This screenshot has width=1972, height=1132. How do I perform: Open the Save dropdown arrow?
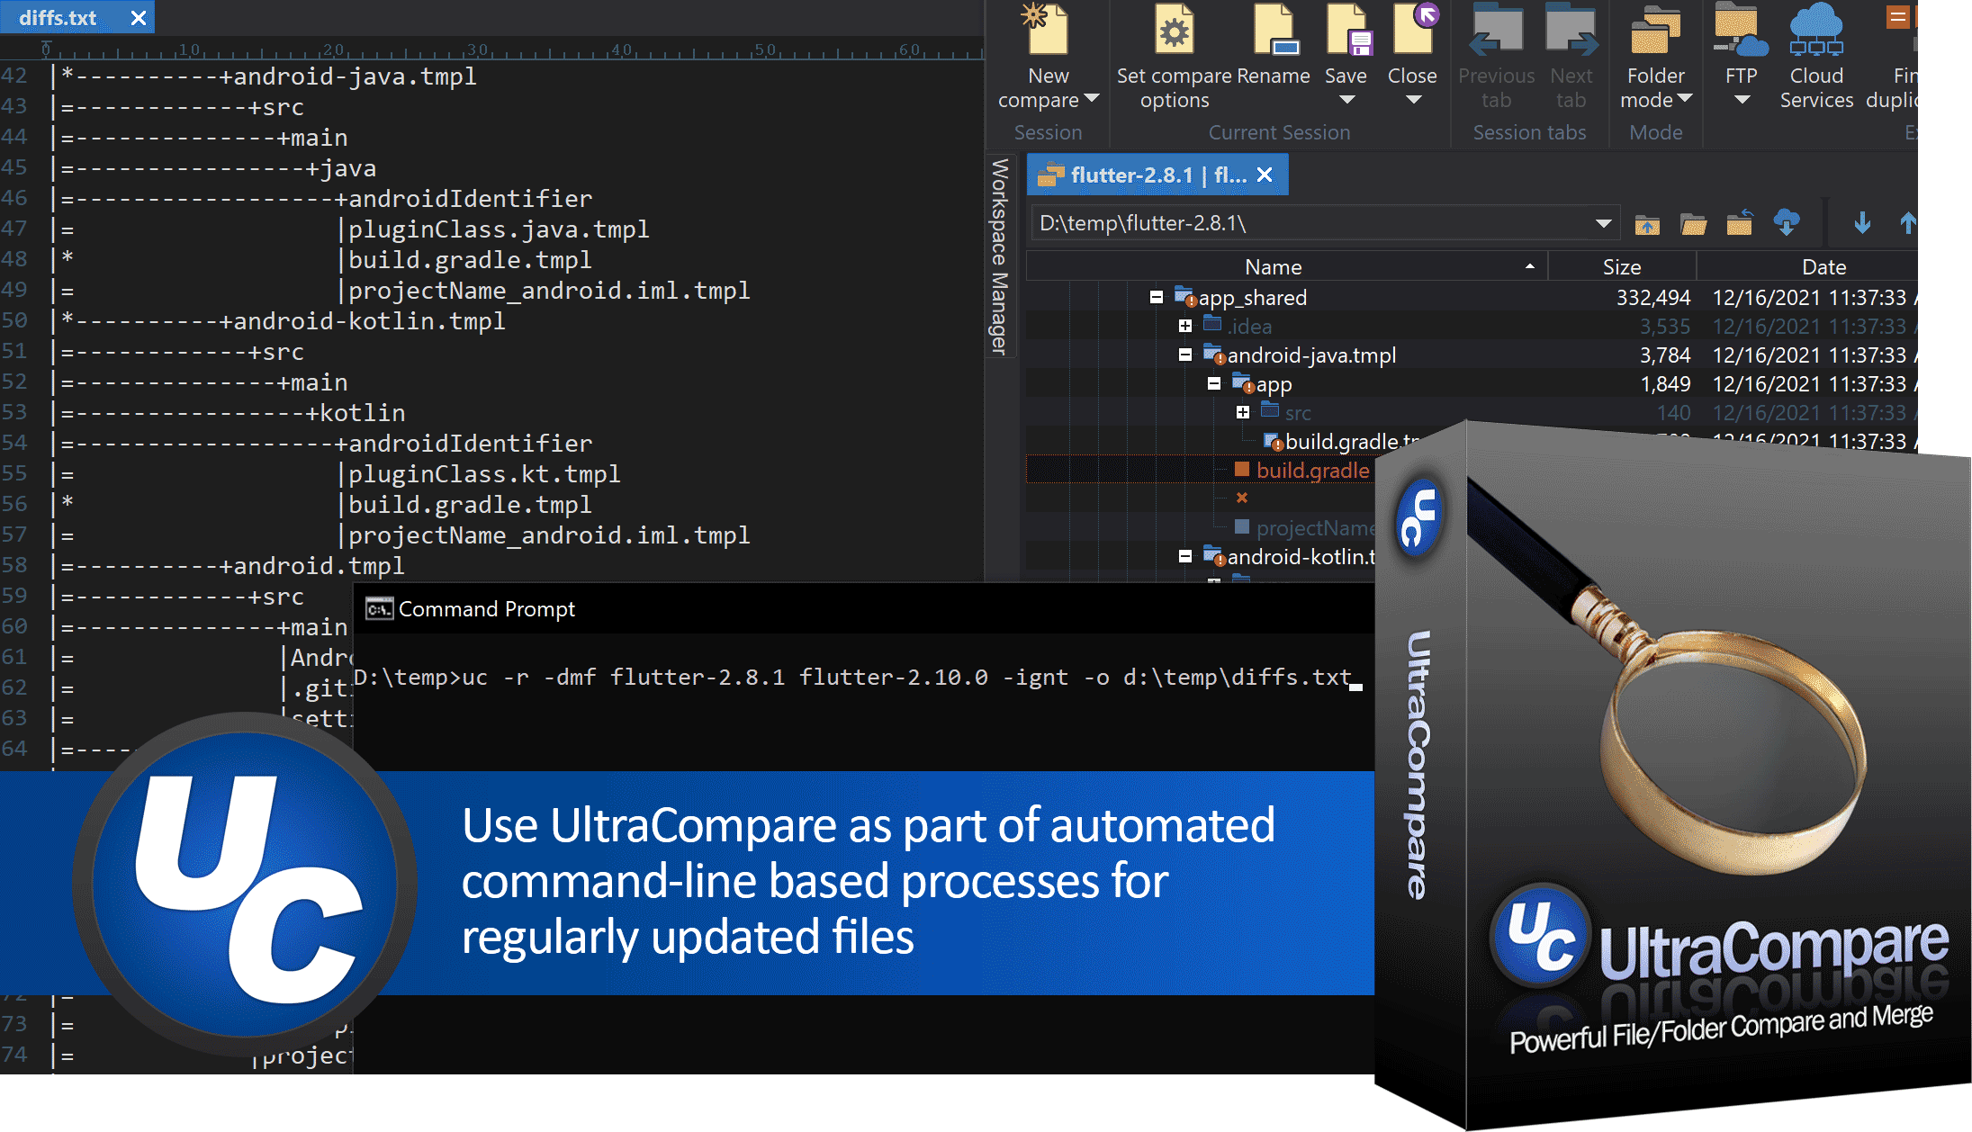point(1346,100)
